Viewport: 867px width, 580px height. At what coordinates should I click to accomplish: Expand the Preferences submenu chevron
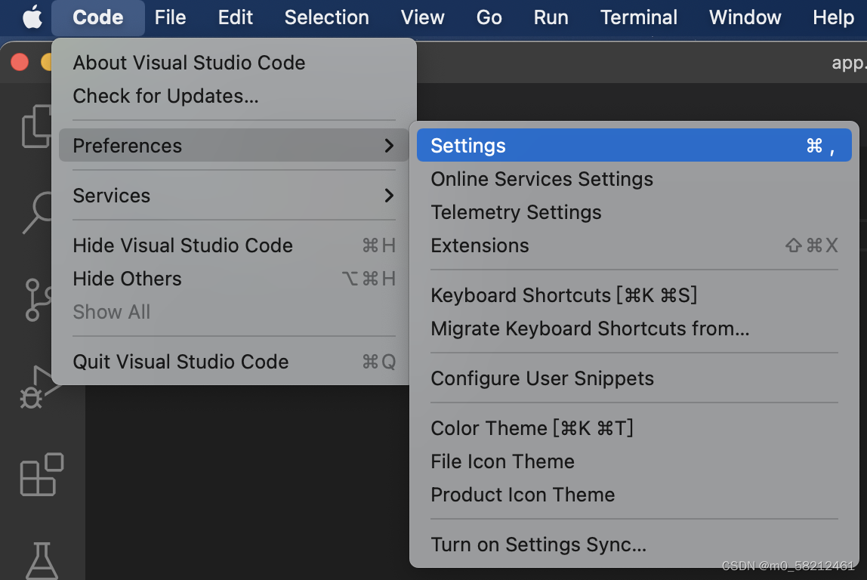point(390,146)
